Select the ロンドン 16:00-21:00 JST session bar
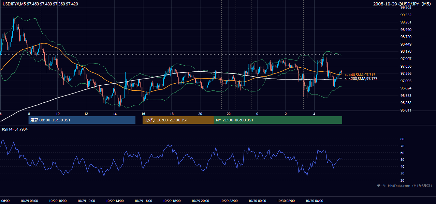This screenshot has width=436, height=204. point(178,120)
